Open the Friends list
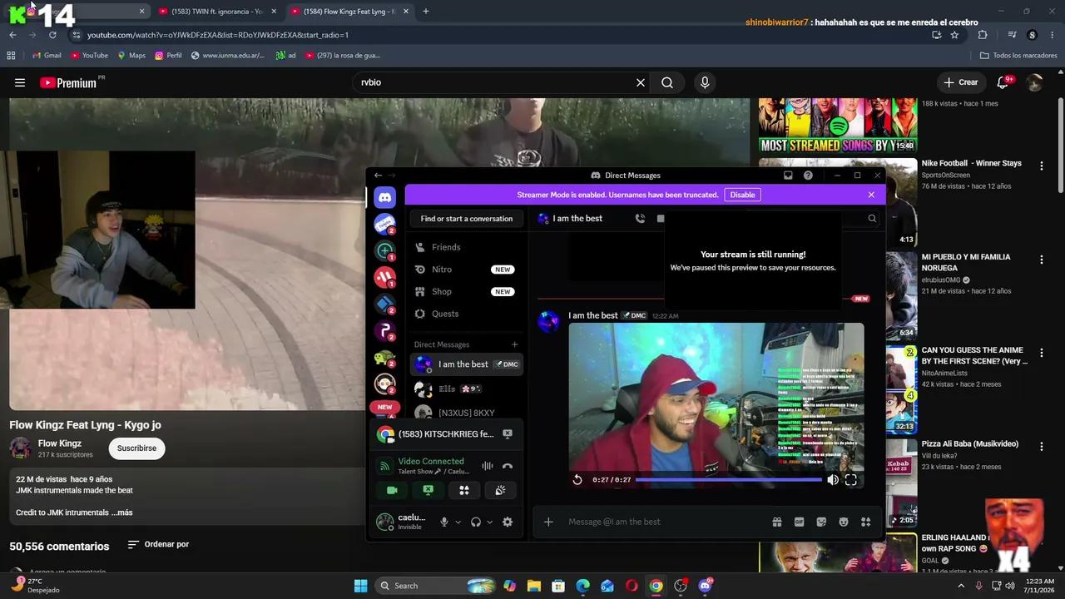 [467, 247]
